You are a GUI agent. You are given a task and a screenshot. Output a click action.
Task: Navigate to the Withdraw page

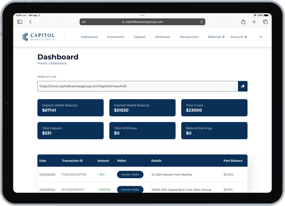click(x=162, y=37)
